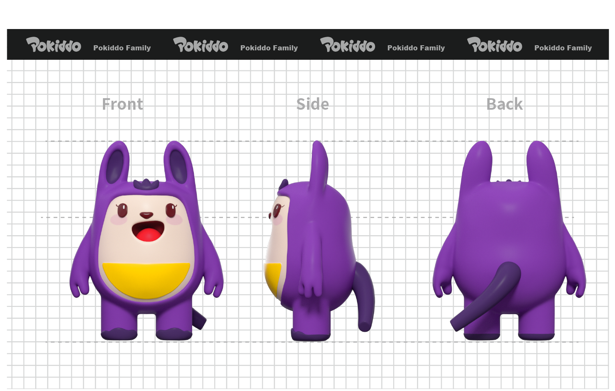This screenshot has height=391, width=615.
Task: Click the red open mouth of front character
Action: [x=148, y=232]
